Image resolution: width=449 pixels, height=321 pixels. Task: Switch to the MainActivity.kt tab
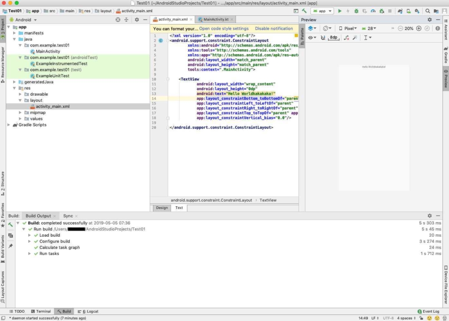point(216,19)
